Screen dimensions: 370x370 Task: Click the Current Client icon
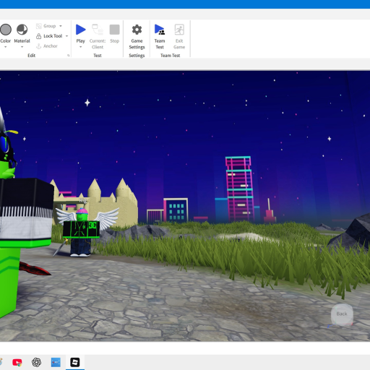click(98, 30)
